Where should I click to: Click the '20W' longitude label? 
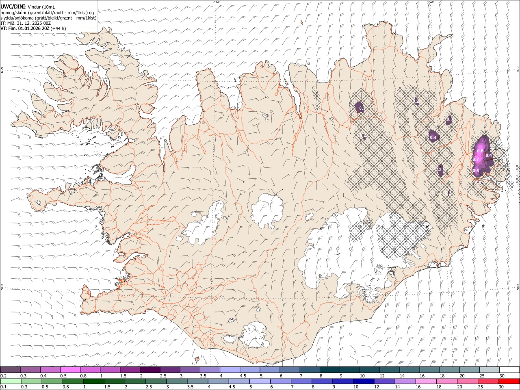click(216, 2)
